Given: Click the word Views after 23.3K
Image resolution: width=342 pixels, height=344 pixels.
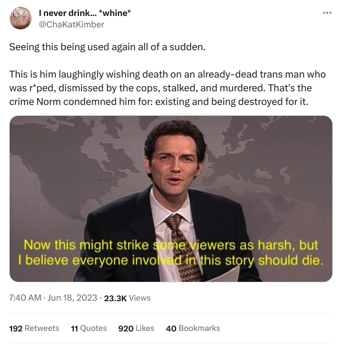Looking at the screenshot, I should pyautogui.click(x=140, y=298).
